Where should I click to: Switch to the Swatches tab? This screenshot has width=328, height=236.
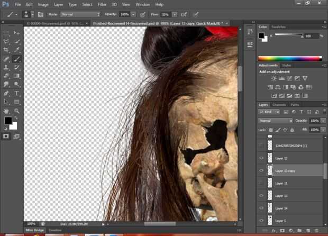pyautogui.click(x=278, y=27)
